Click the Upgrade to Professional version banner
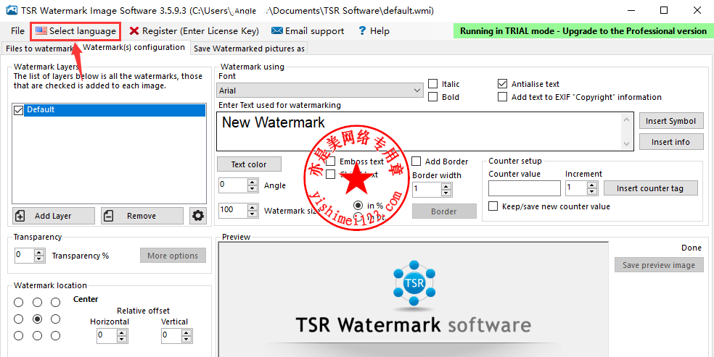The image size is (714, 357). pos(583,31)
